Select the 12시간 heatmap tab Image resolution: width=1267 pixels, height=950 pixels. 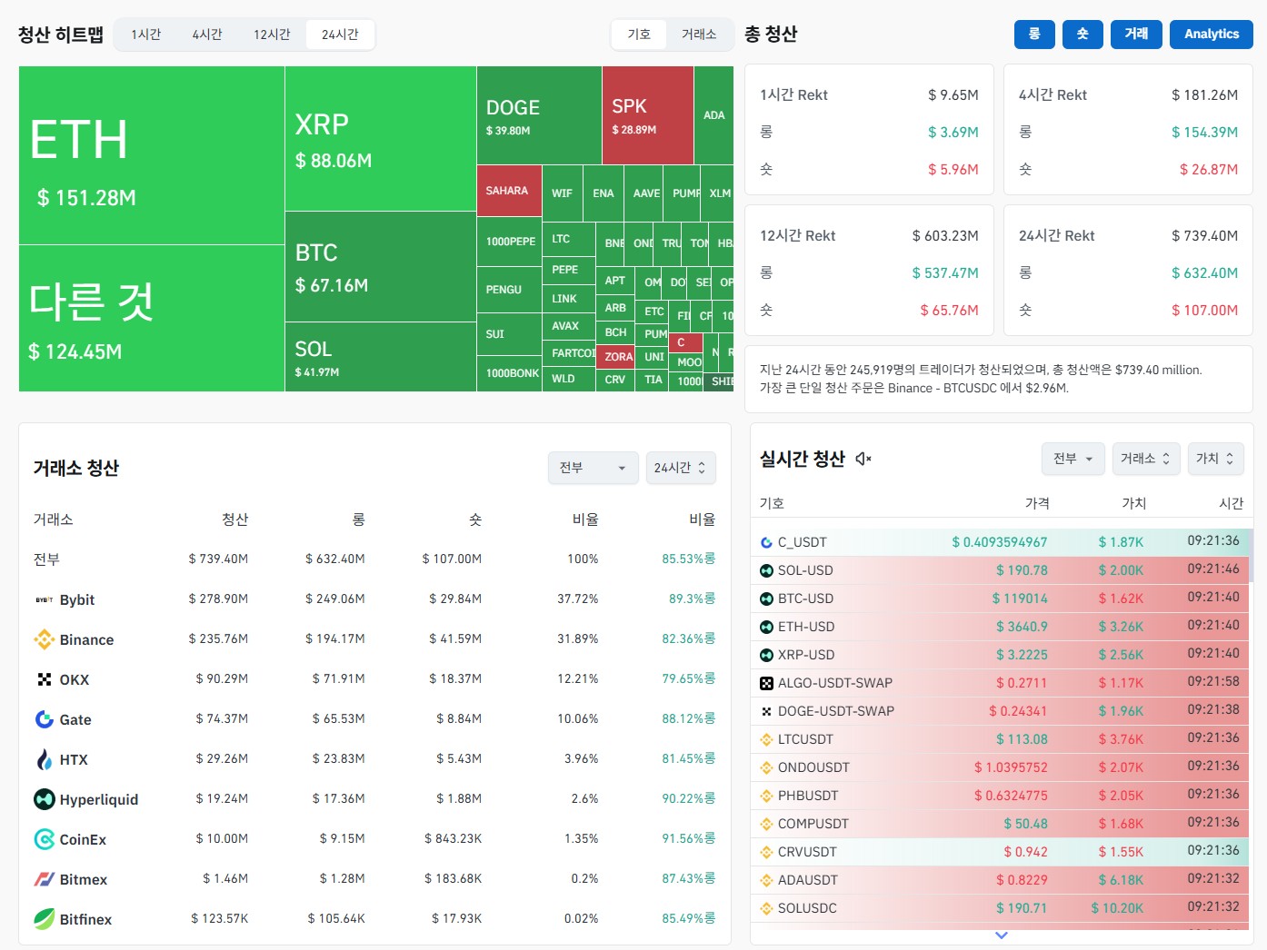click(x=272, y=35)
